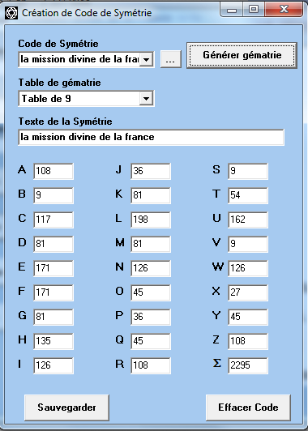
Task: Select the value field for letter L
Action: (x=151, y=220)
